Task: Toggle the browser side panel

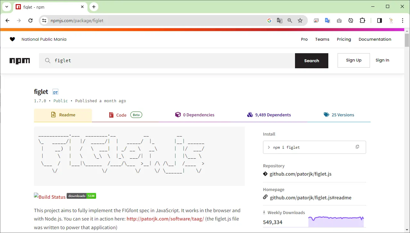Action: click(x=380, y=21)
